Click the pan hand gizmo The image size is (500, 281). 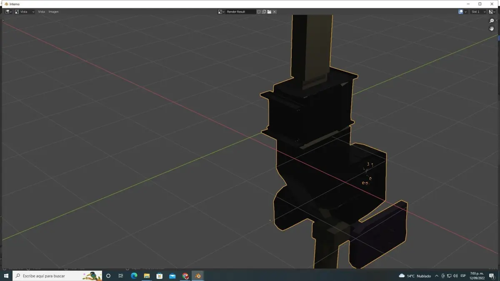[x=492, y=29]
